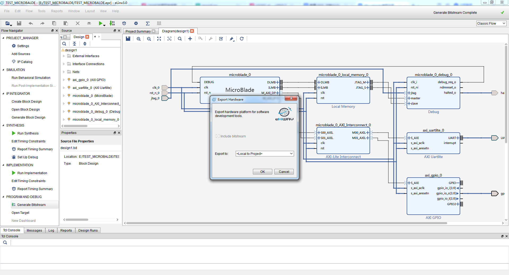Zoom in on the block diagram
The image size is (509, 275).
click(138, 39)
